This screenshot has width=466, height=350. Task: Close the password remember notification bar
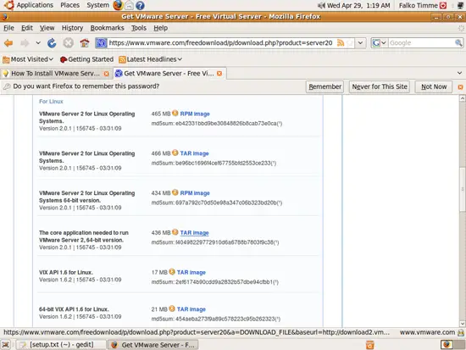[460, 86]
